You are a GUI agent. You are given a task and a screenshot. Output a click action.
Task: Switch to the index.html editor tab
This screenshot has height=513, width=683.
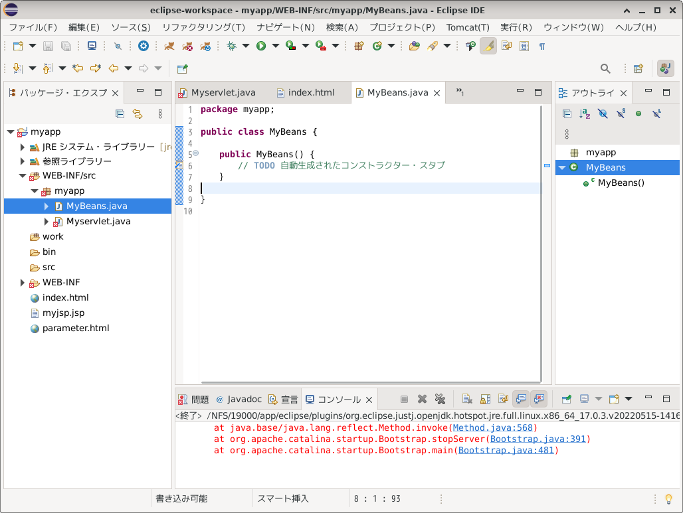306,93
